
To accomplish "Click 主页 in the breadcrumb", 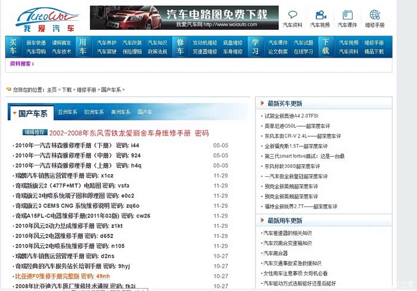I will [x=52, y=90].
